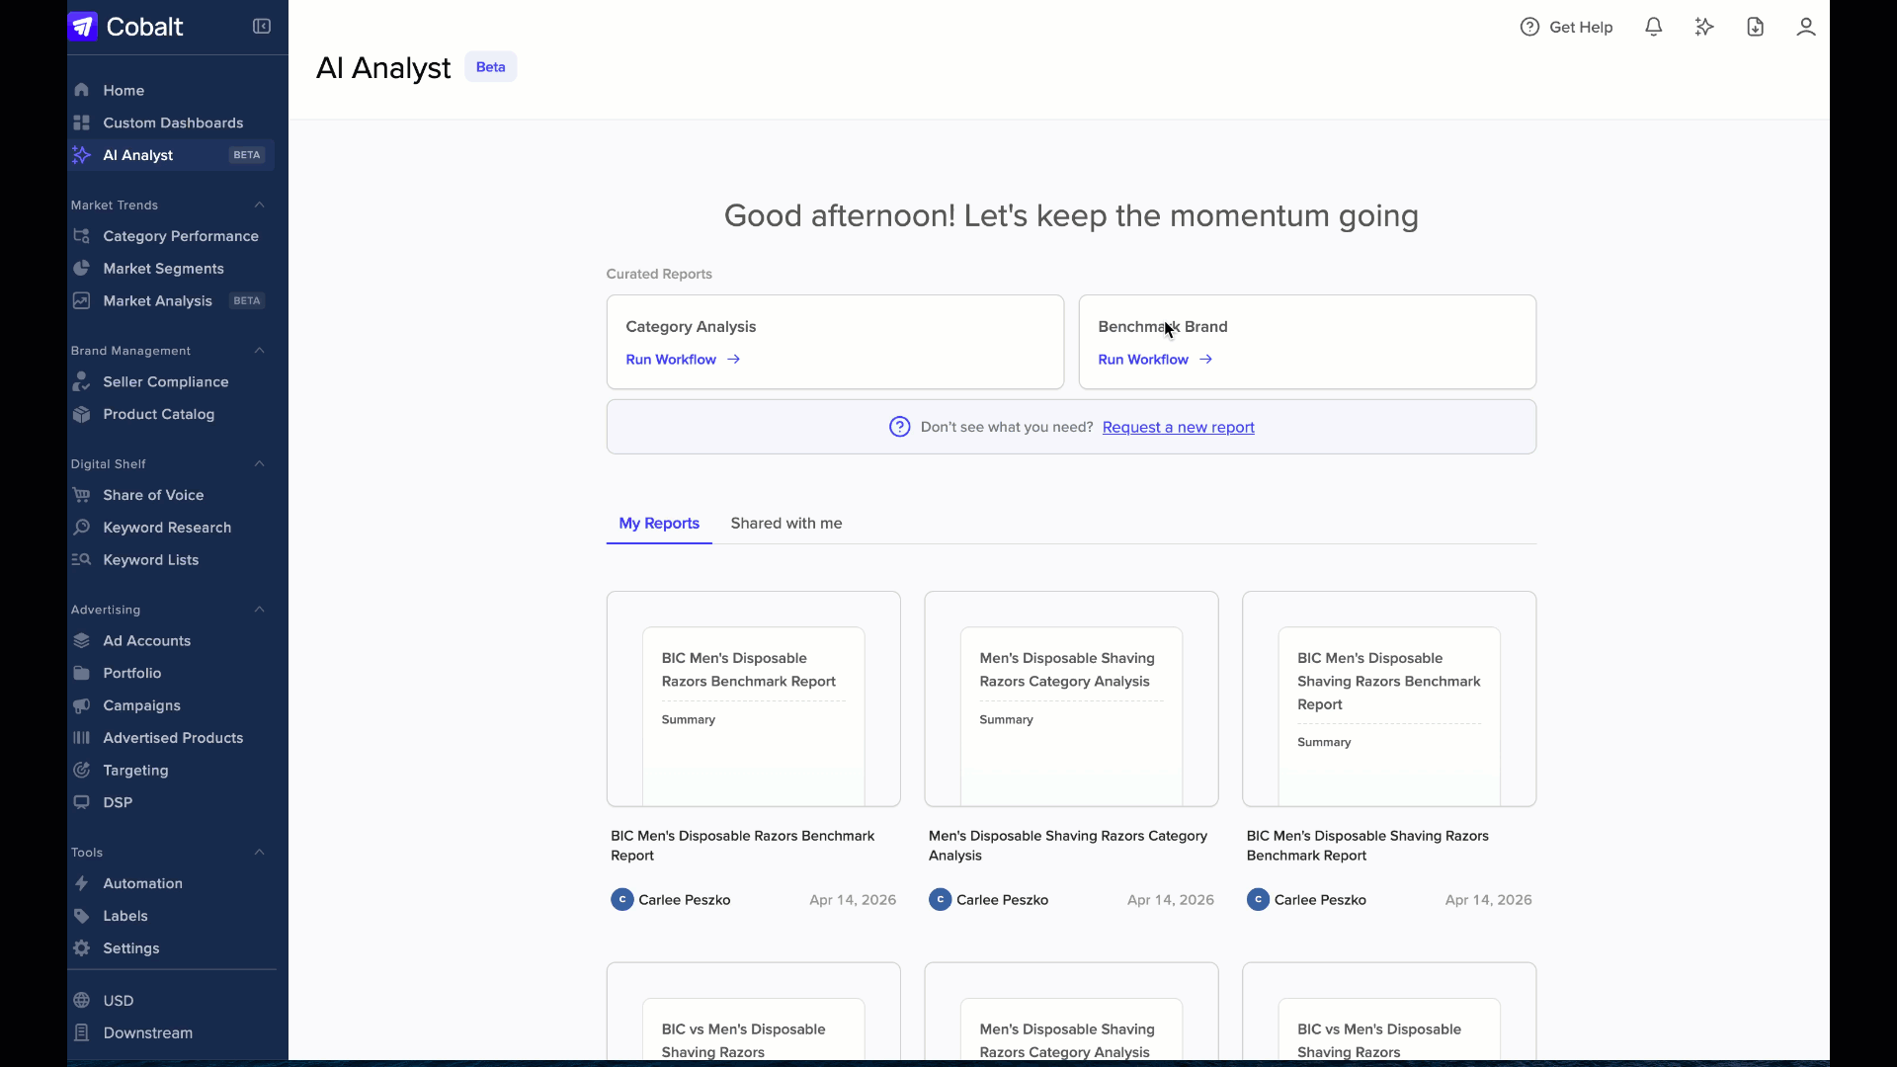
Task: Click the Automation lightning icon
Action: tap(82, 883)
